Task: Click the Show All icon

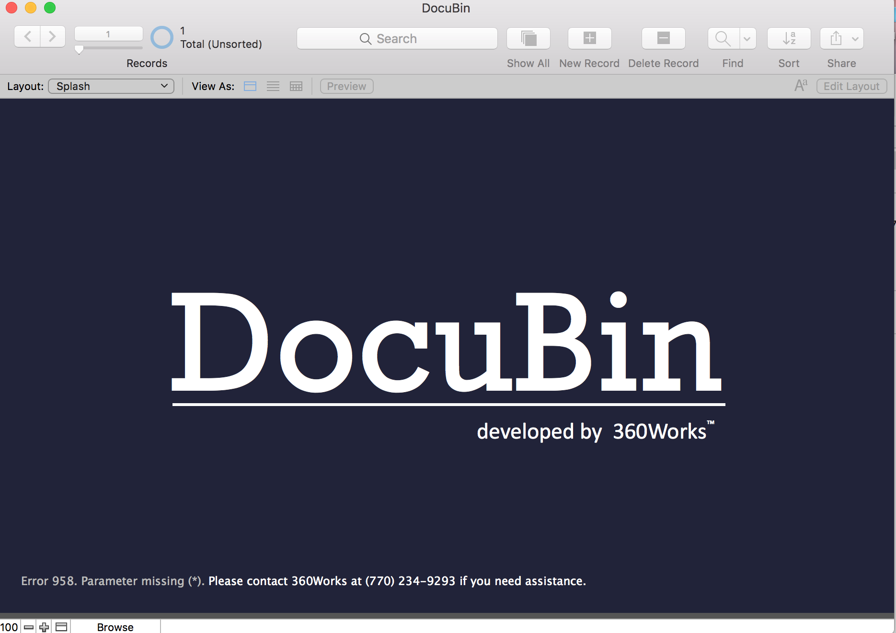Action: pyautogui.click(x=528, y=38)
